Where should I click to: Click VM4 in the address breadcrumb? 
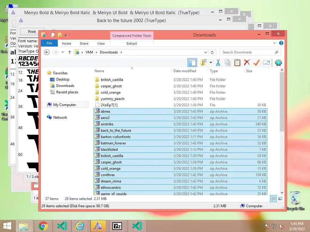point(89,52)
